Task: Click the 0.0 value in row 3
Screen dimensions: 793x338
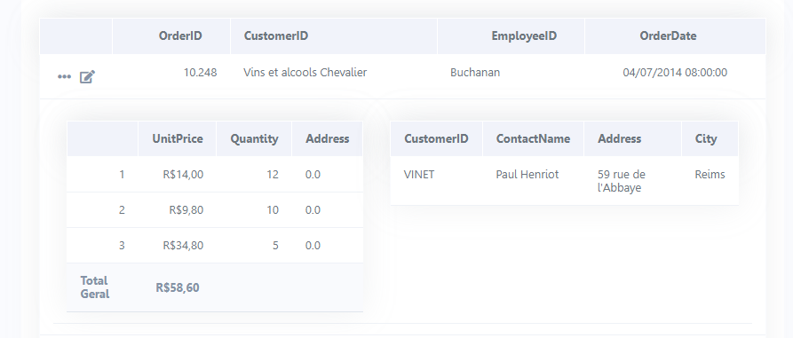Action: pos(313,246)
